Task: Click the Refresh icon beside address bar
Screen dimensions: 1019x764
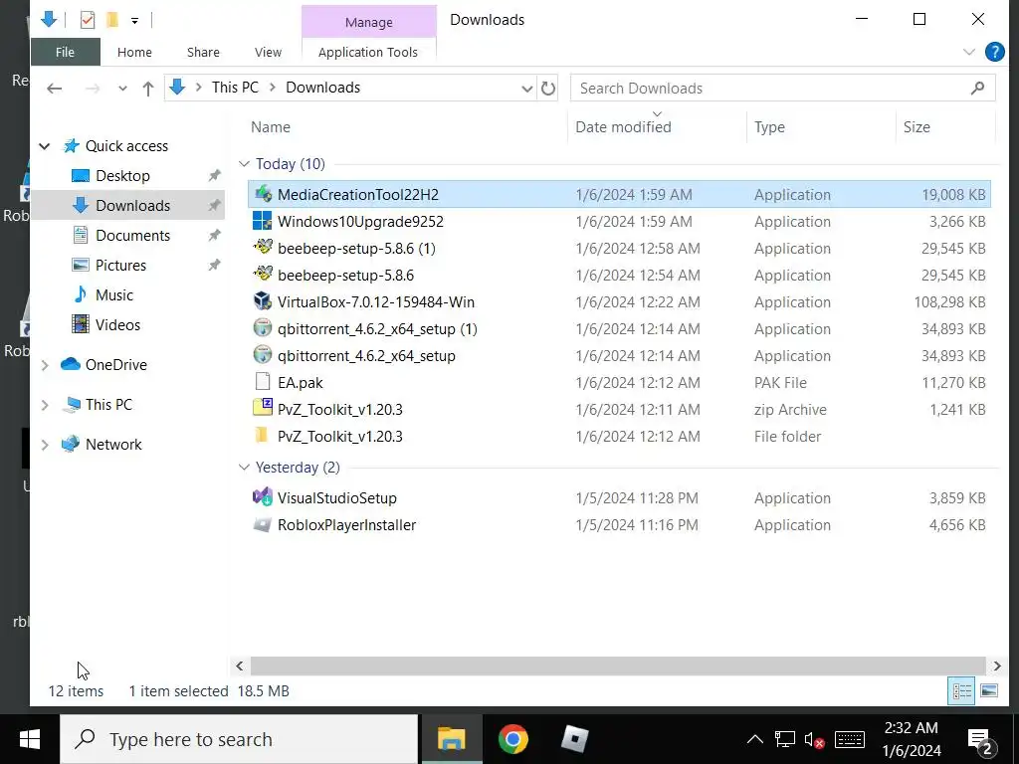Action: coord(548,88)
